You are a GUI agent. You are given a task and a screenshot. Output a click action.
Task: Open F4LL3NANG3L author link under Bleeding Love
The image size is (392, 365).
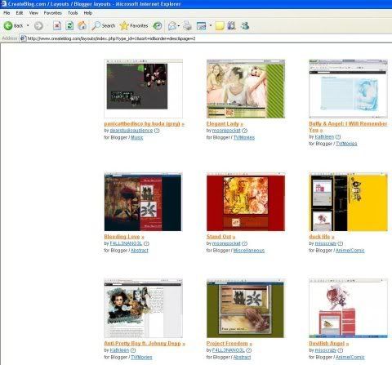(126, 243)
